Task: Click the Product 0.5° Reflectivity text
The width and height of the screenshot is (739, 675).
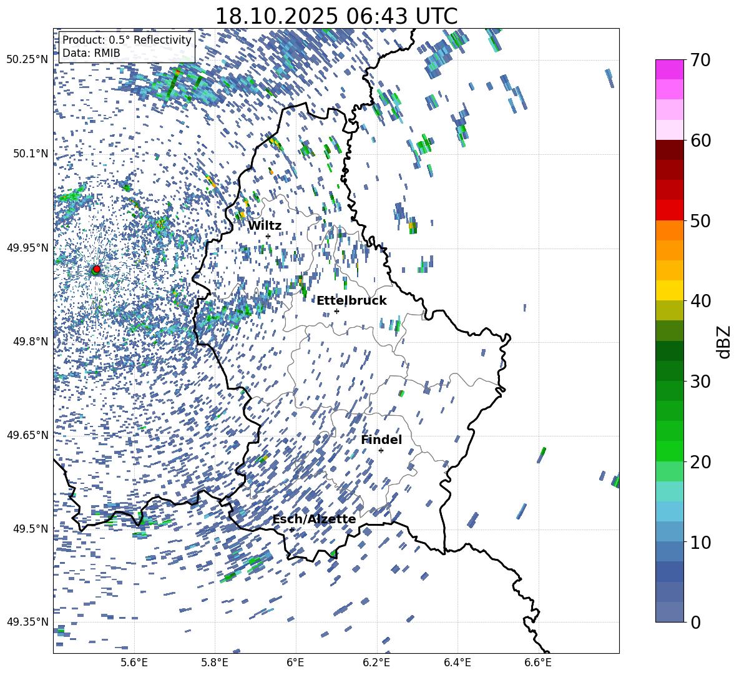Action: [x=127, y=40]
